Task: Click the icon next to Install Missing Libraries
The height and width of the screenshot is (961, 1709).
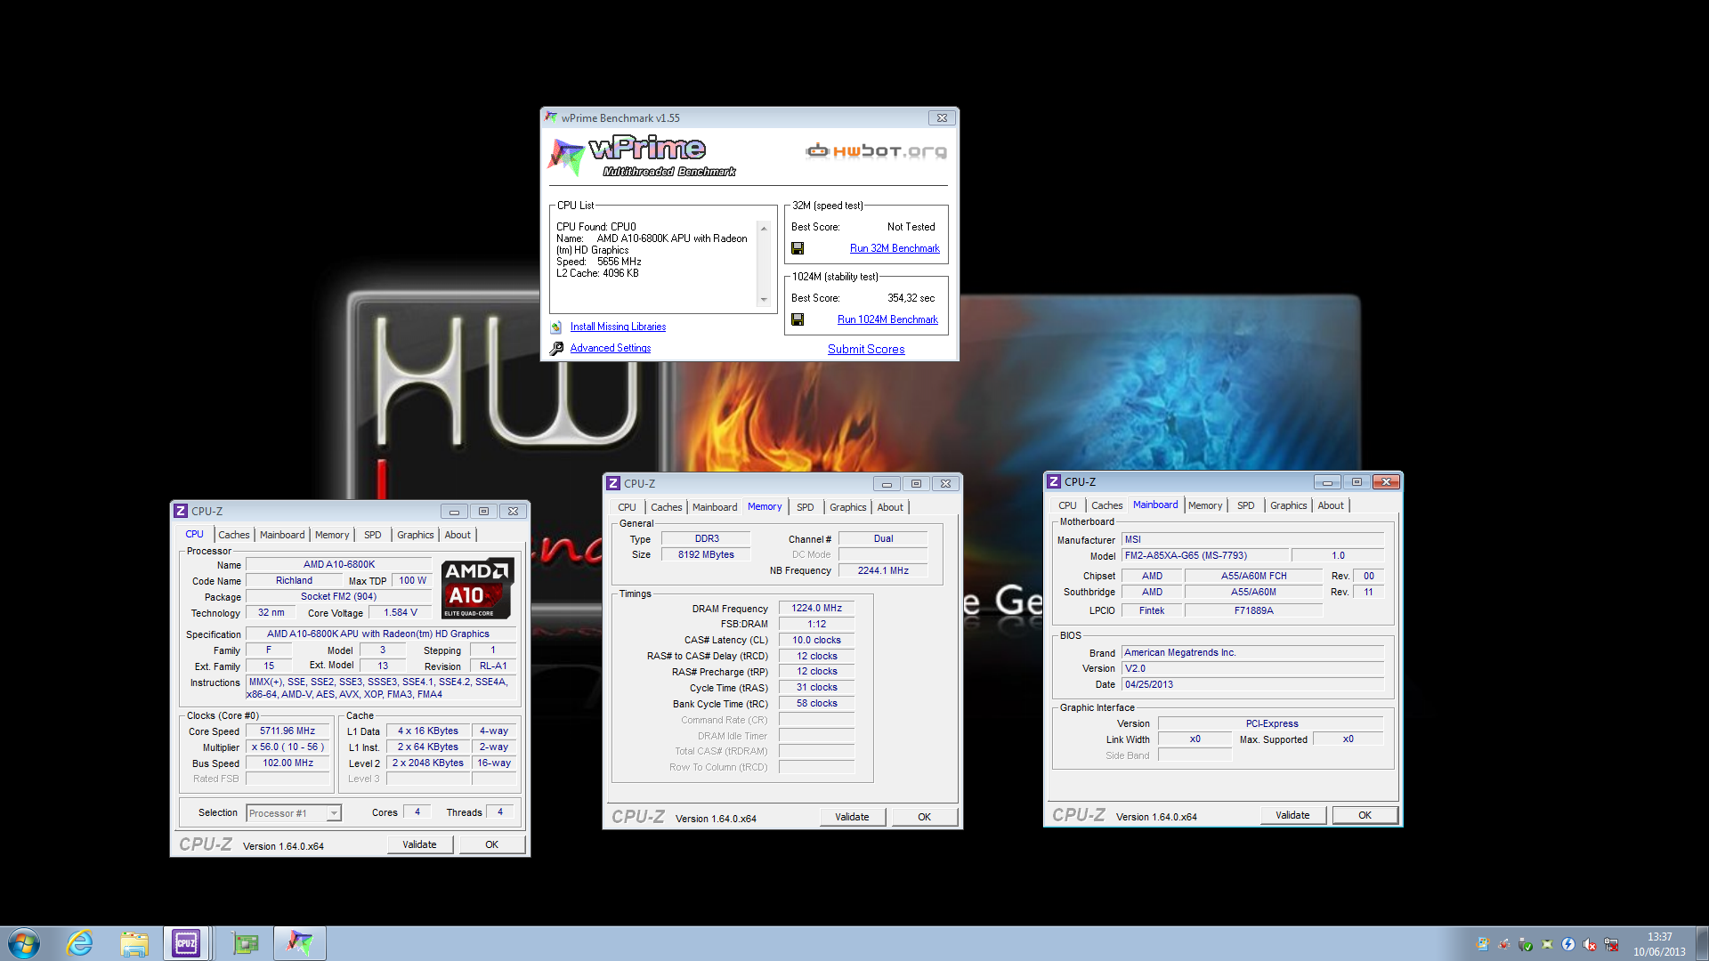Action: pos(556,327)
